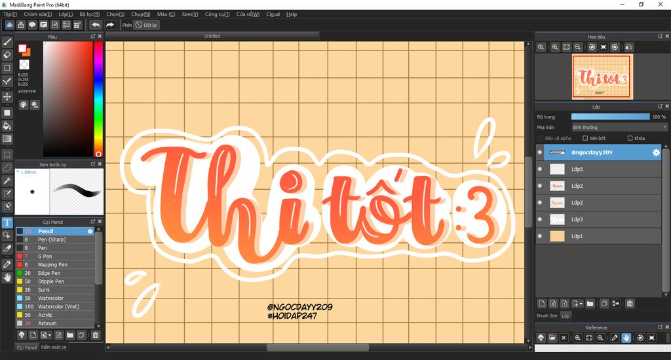Screen dimensions: 671x360
Task: Zoom in on Navigator panel
Action: click(555, 47)
